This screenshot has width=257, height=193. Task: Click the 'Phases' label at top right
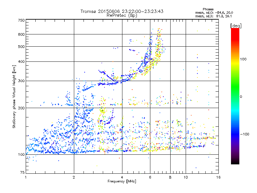208,9
